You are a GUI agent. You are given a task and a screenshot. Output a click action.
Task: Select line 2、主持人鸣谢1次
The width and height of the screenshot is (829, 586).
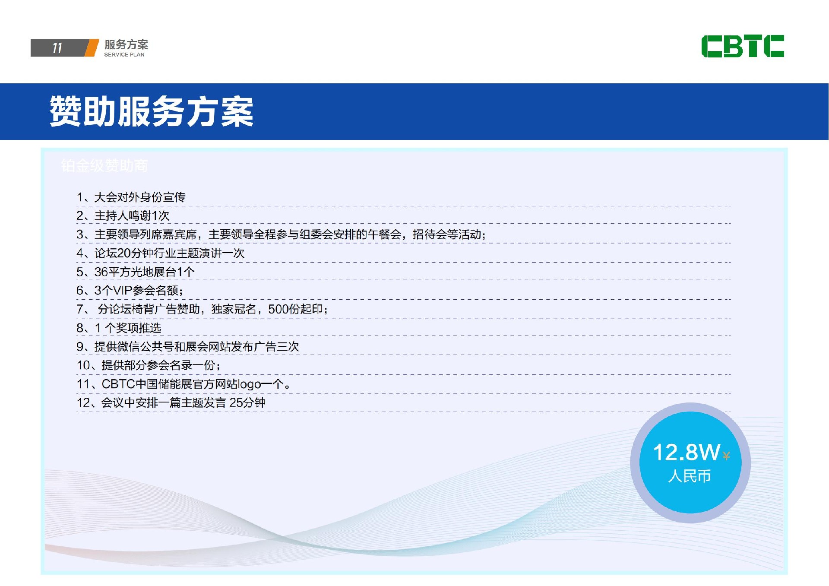pyautogui.click(x=123, y=215)
